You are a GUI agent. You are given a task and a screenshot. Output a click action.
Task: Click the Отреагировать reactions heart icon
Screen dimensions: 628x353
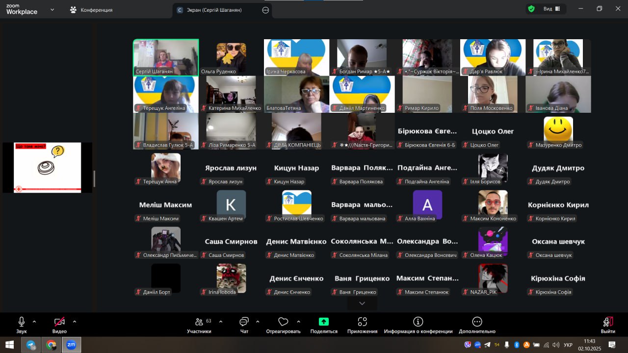pos(283,322)
